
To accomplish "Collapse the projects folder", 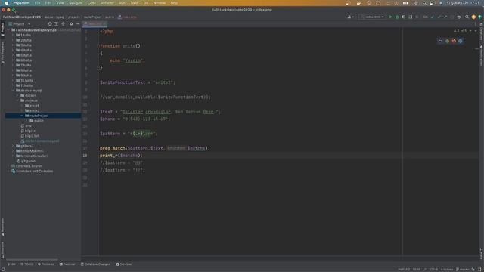I will point(17,100).
